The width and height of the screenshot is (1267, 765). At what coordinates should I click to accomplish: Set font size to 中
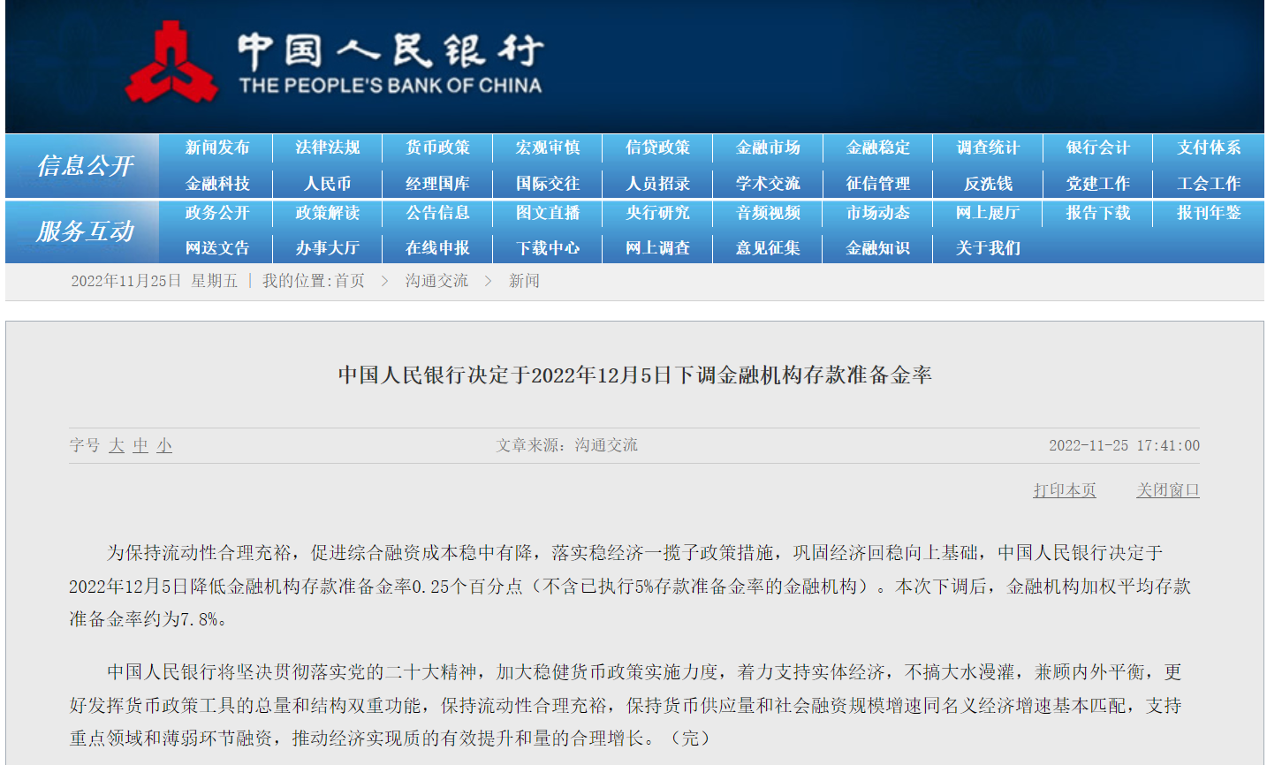[140, 445]
